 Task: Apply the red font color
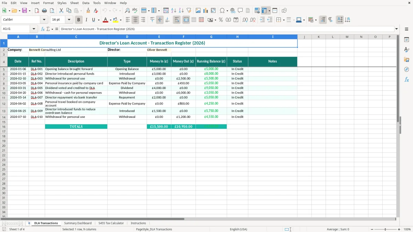(x=106, y=20)
